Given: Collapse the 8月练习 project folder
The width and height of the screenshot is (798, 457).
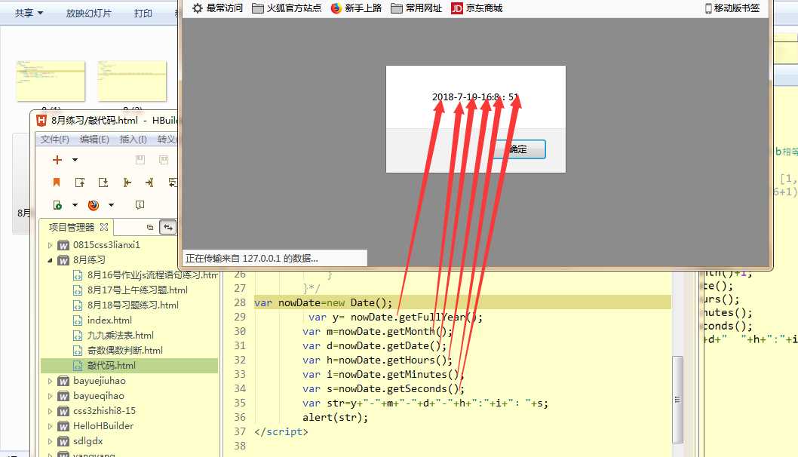Looking at the screenshot, I should click(x=50, y=260).
